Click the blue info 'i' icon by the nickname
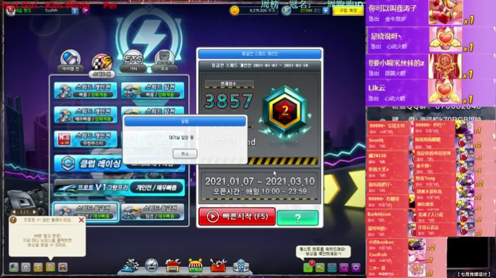 (x=74, y=11)
